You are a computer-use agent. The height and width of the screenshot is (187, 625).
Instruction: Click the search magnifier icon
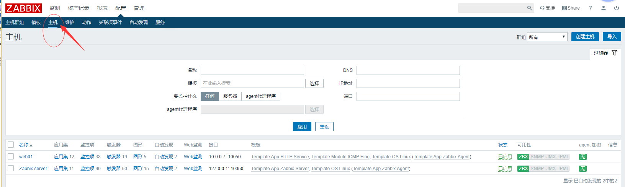coord(529,8)
